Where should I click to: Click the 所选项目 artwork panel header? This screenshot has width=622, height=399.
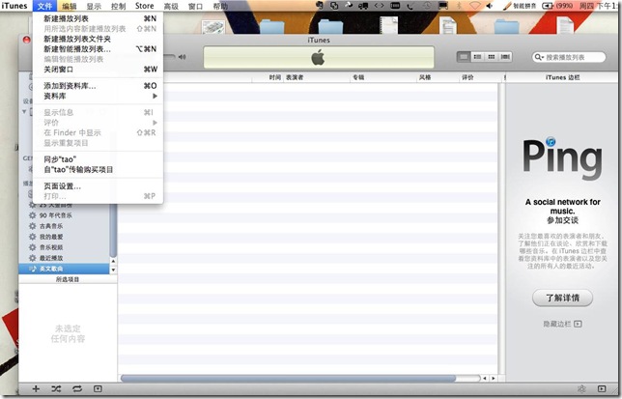pyautogui.click(x=68, y=279)
